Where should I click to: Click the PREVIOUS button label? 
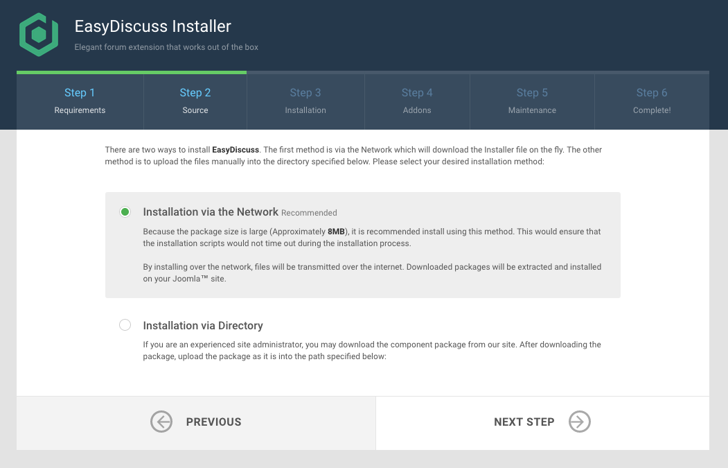click(x=213, y=422)
